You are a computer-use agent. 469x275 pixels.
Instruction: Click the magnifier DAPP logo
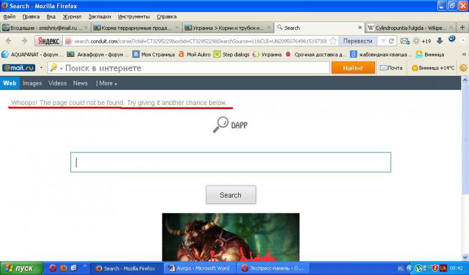230,124
